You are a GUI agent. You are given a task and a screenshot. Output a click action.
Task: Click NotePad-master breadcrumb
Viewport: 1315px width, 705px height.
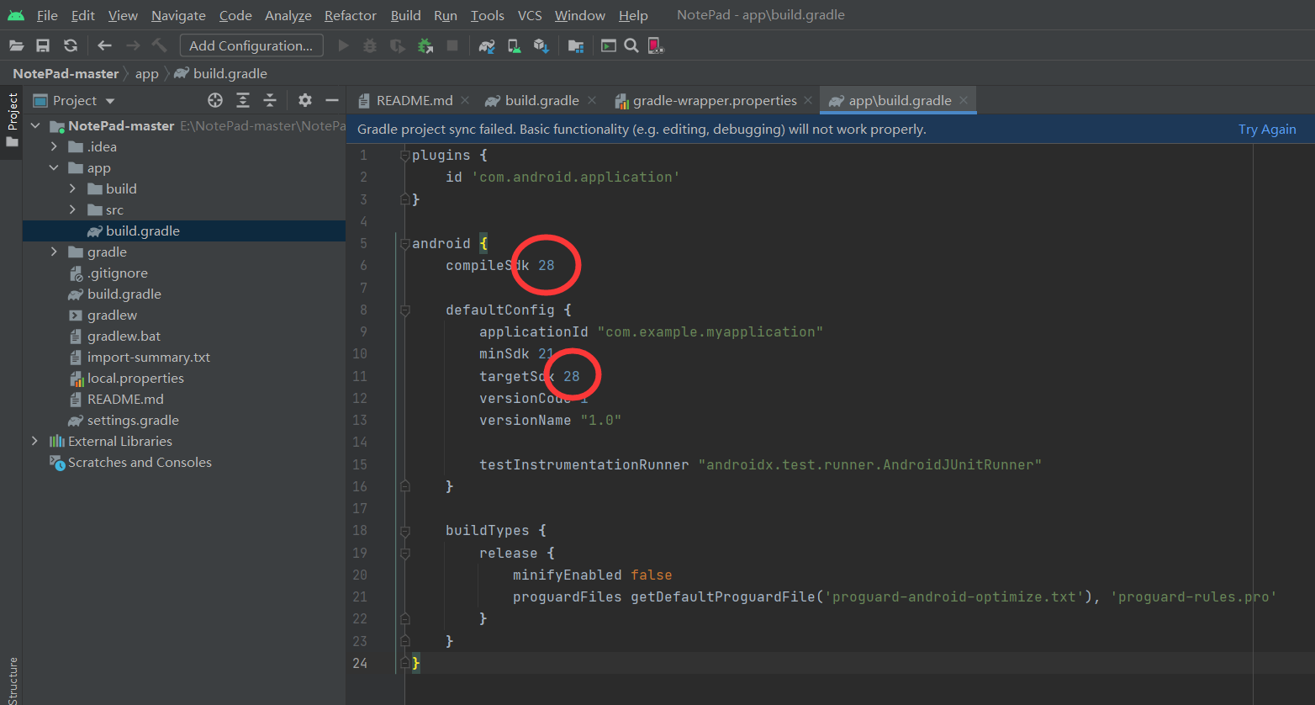pos(66,73)
